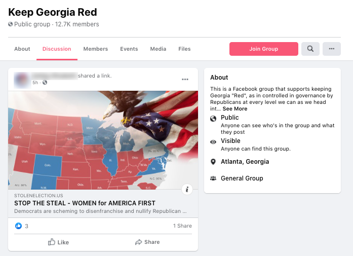Open the Members tab
This screenshot has width=353, height=256.
click(x=96, y=49)
